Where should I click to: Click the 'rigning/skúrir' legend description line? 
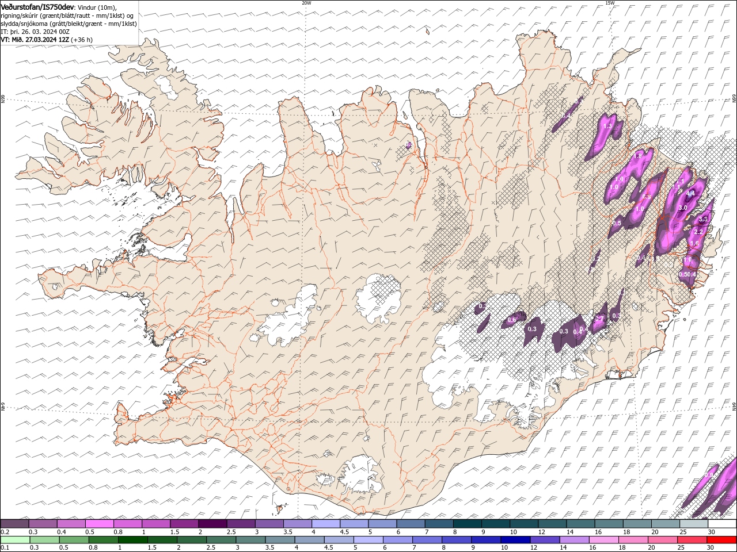pos(67,15)
